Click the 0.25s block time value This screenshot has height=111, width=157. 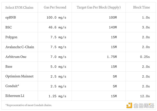click(x=145, y=57)
